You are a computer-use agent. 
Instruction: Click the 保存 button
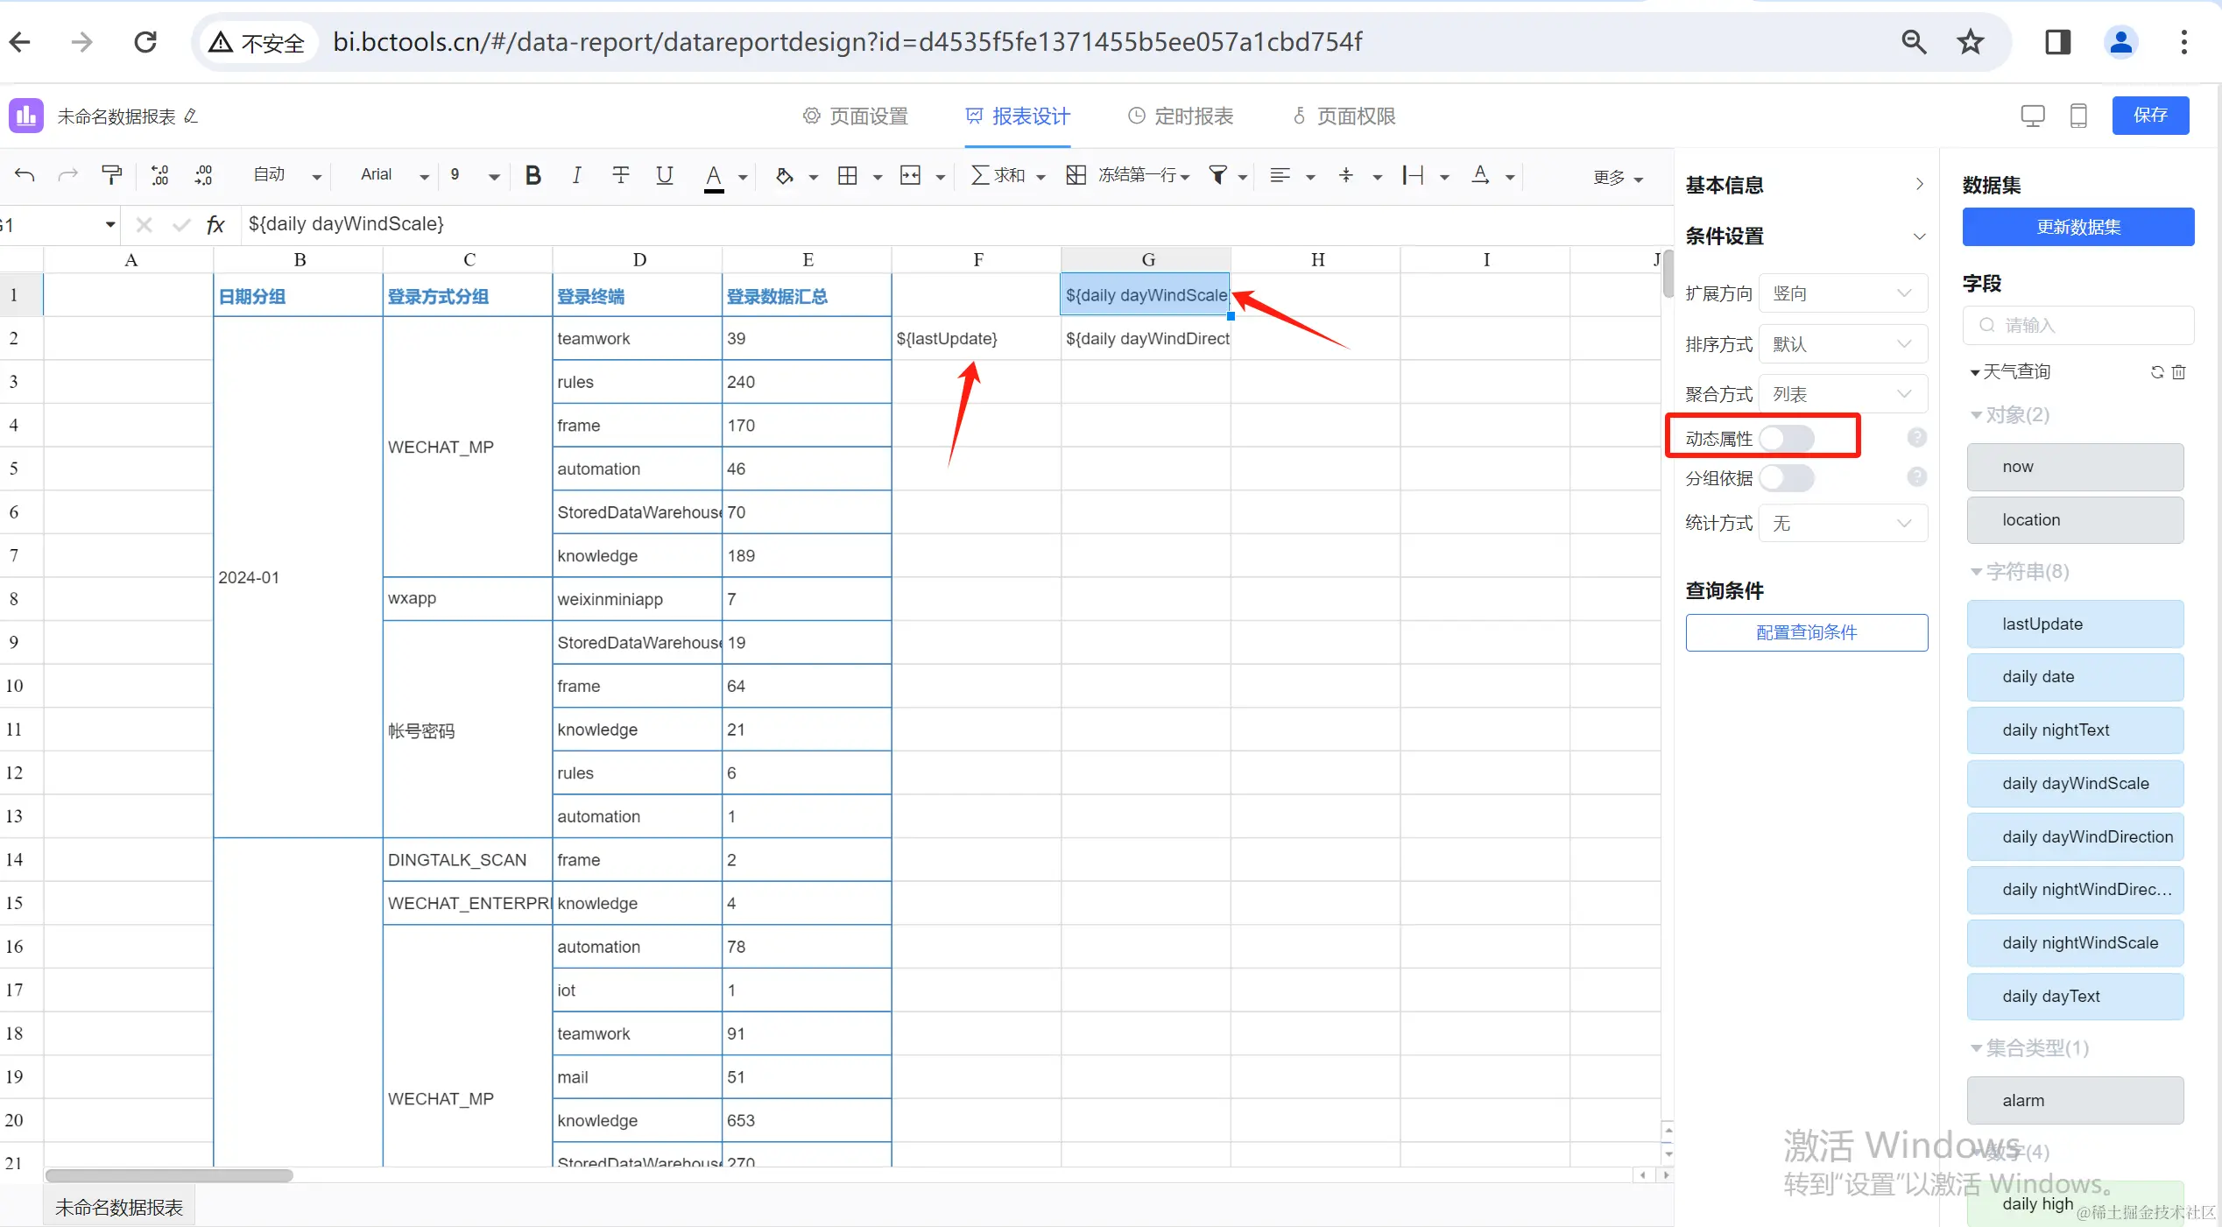[2150, 116]
